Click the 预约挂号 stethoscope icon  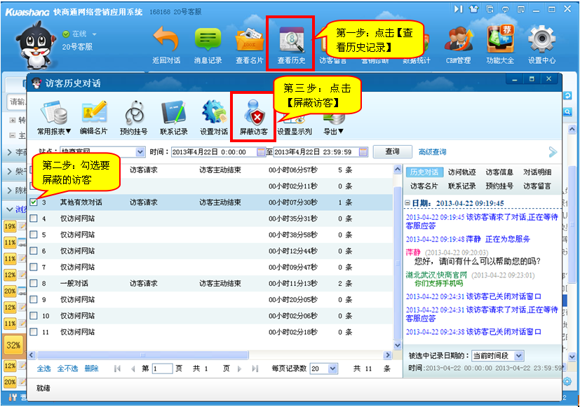134,113
